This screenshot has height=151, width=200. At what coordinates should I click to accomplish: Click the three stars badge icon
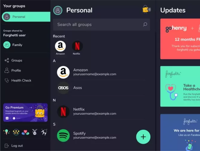pos(16,132)
